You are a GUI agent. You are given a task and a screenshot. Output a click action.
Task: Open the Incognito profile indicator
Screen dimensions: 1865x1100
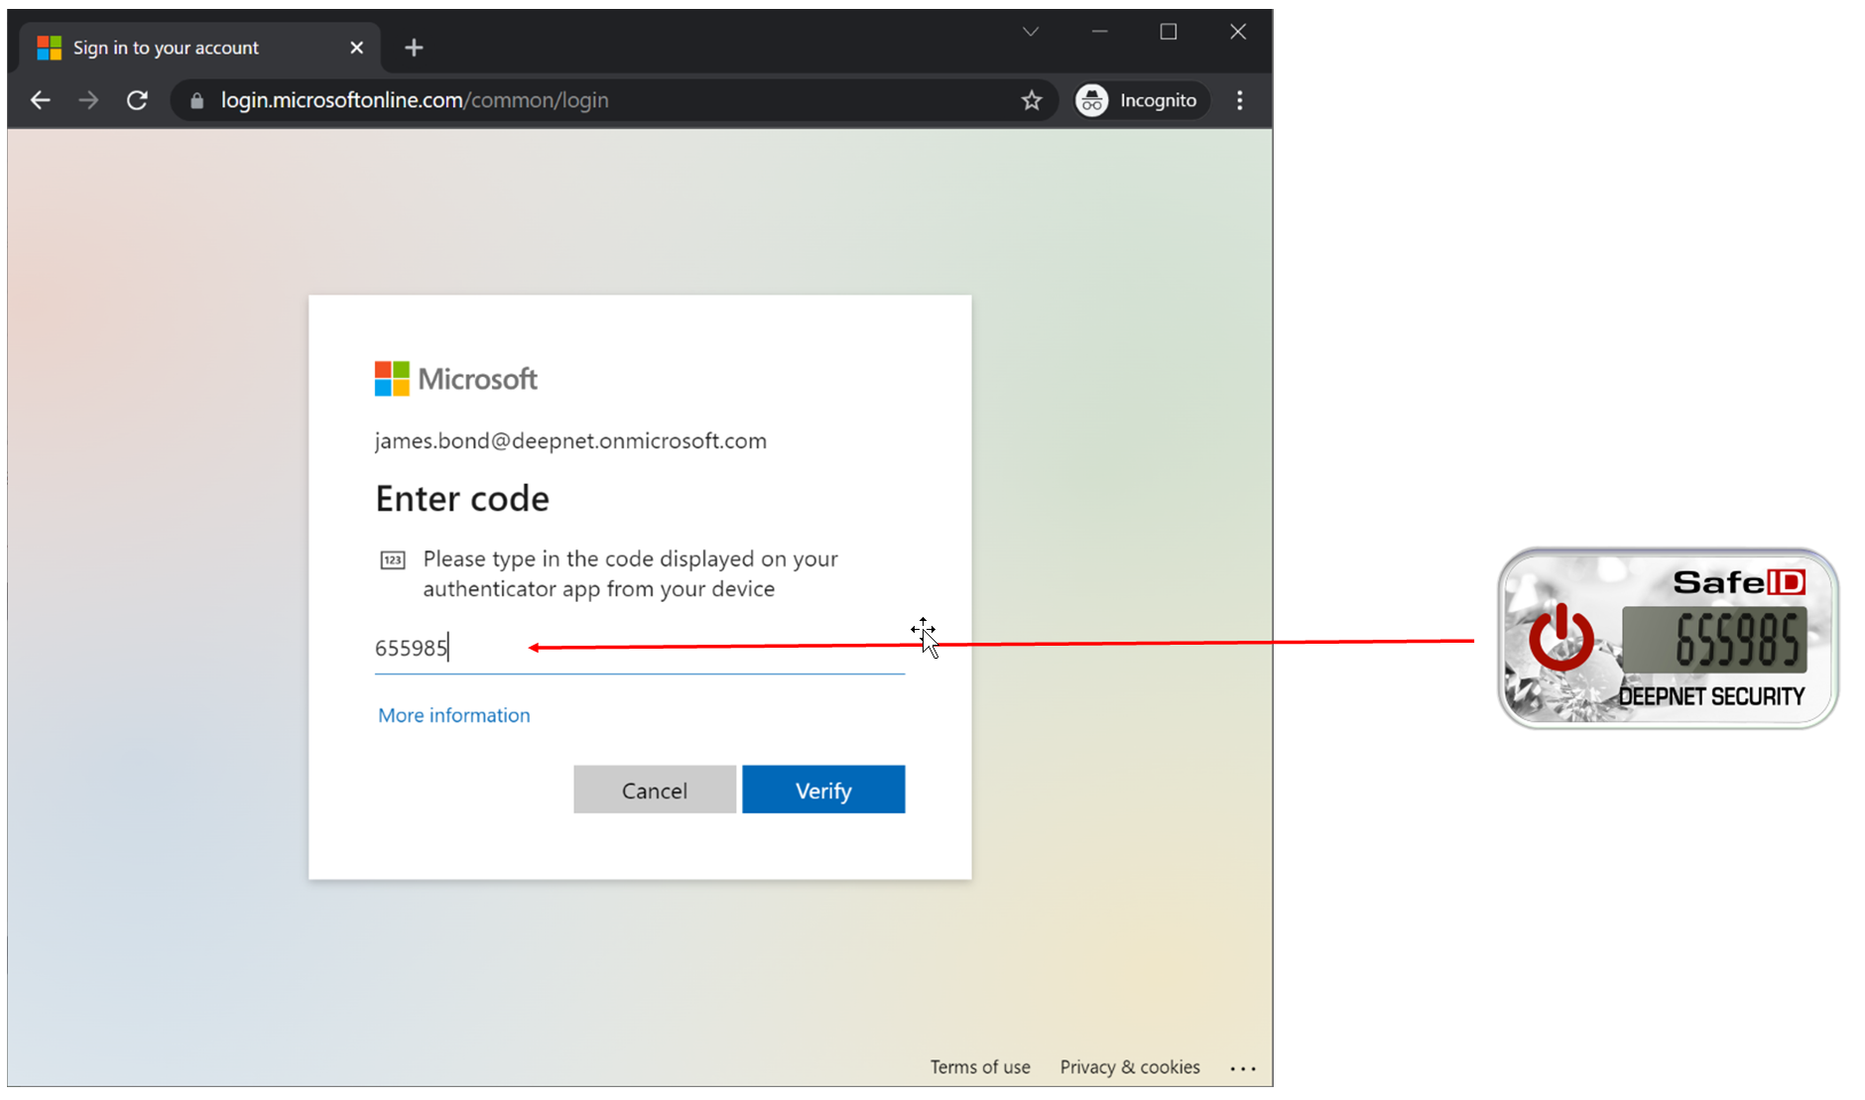1141,100
